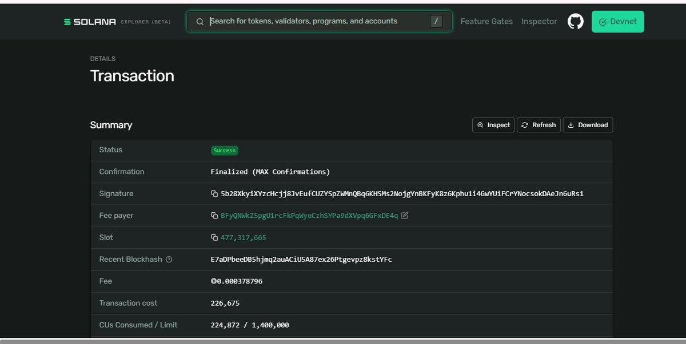Open fee payer address link
This screenshot has width=686, height=344.
309,216
